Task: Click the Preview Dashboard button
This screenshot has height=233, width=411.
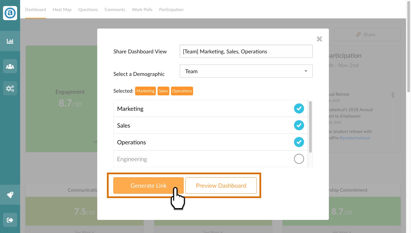Action: (221, 186)
